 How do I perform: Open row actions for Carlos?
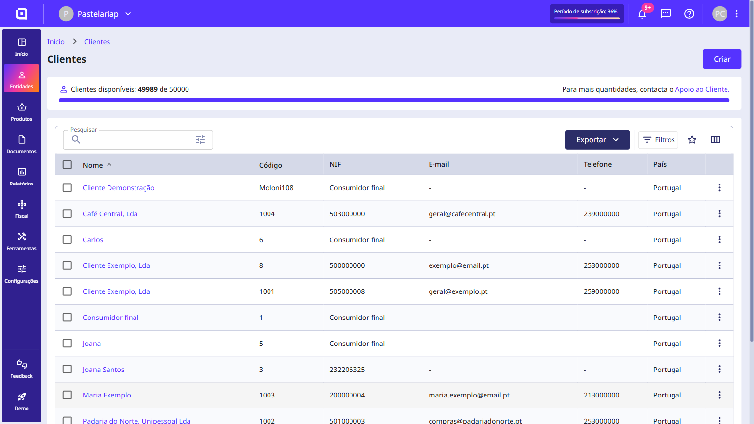coord(720,239)
